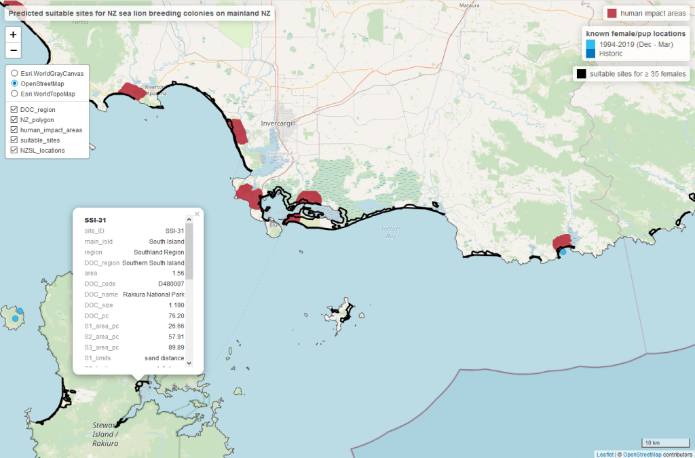Click the black suitable sites legend swatch
Image resolution: width=695 pixels, height=458 pixels.
click(x=581, y=74)
